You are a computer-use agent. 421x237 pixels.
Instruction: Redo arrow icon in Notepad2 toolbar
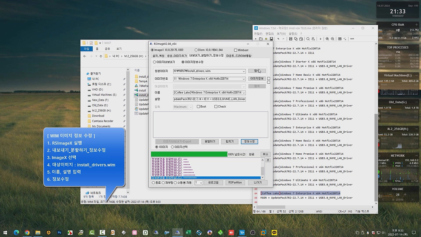tap(283, 39)
